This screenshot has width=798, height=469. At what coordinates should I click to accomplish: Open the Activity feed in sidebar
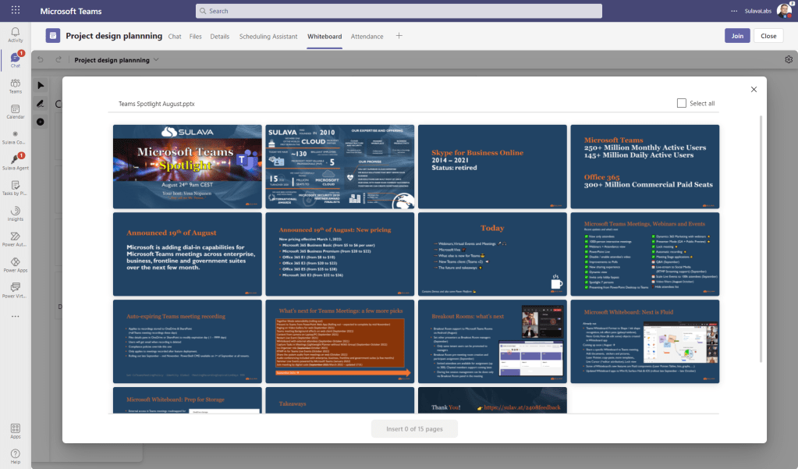[15, 33]
